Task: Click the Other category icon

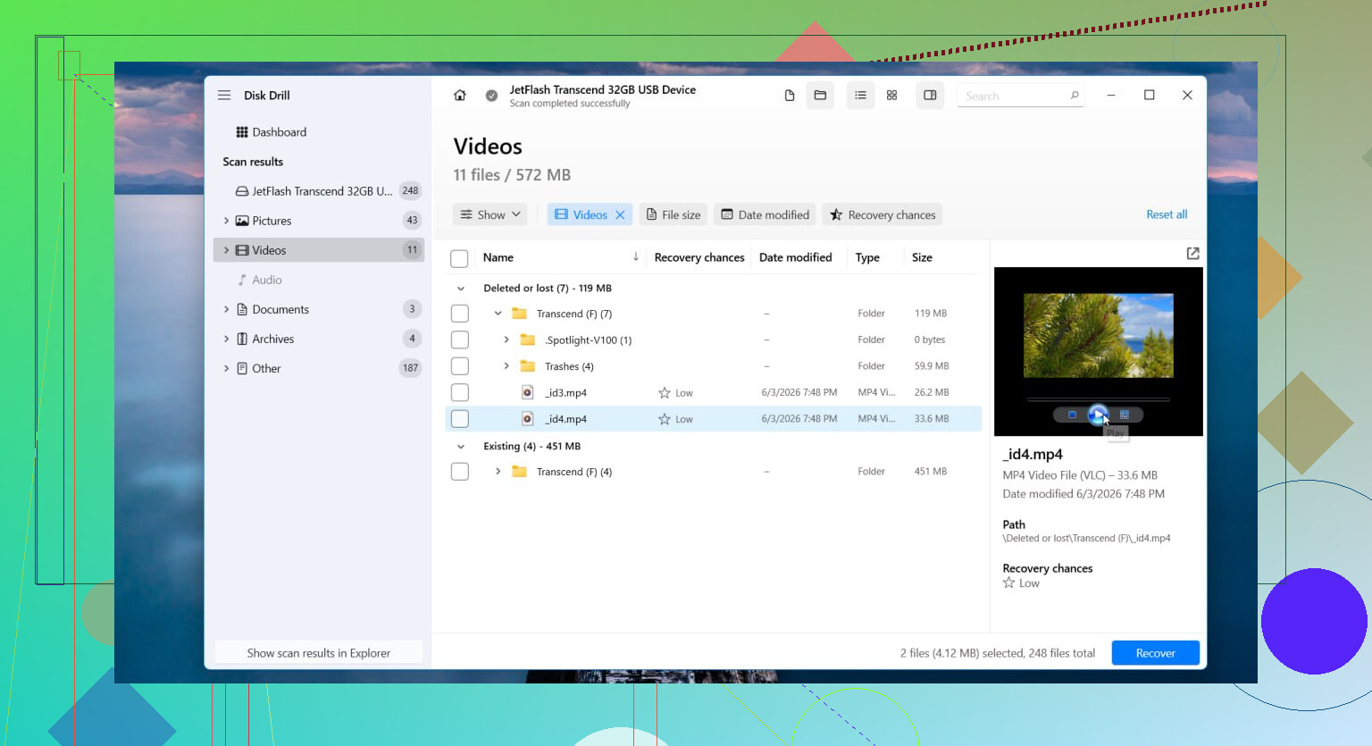Action: 241,368
